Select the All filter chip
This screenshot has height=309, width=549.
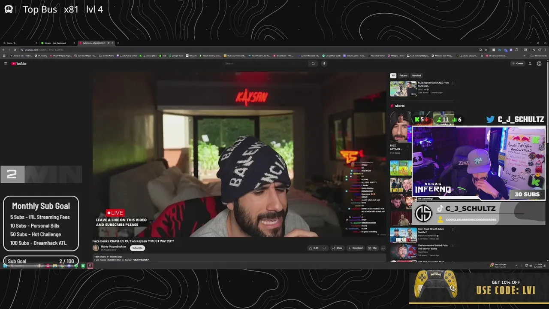pyautogui.click(x=393, y=76)
